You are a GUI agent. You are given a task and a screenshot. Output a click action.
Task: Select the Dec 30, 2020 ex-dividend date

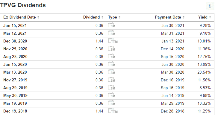(x=15, y=41)
